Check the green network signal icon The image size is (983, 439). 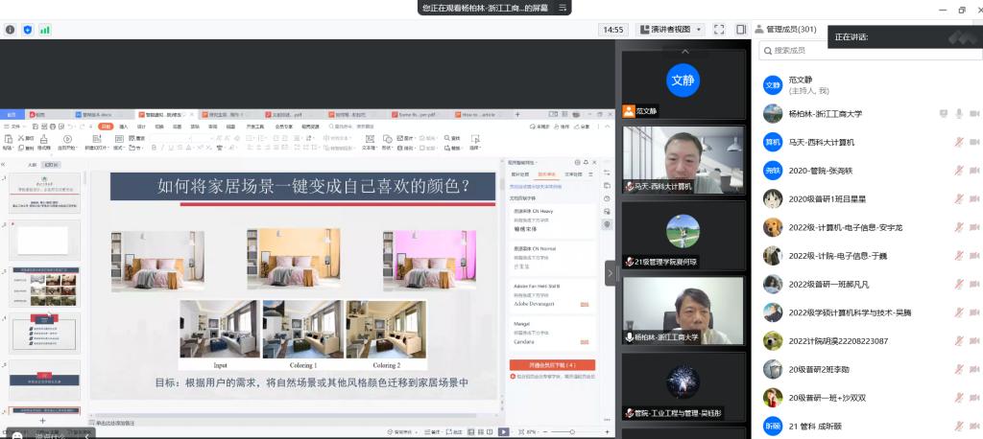pos(45,30)
